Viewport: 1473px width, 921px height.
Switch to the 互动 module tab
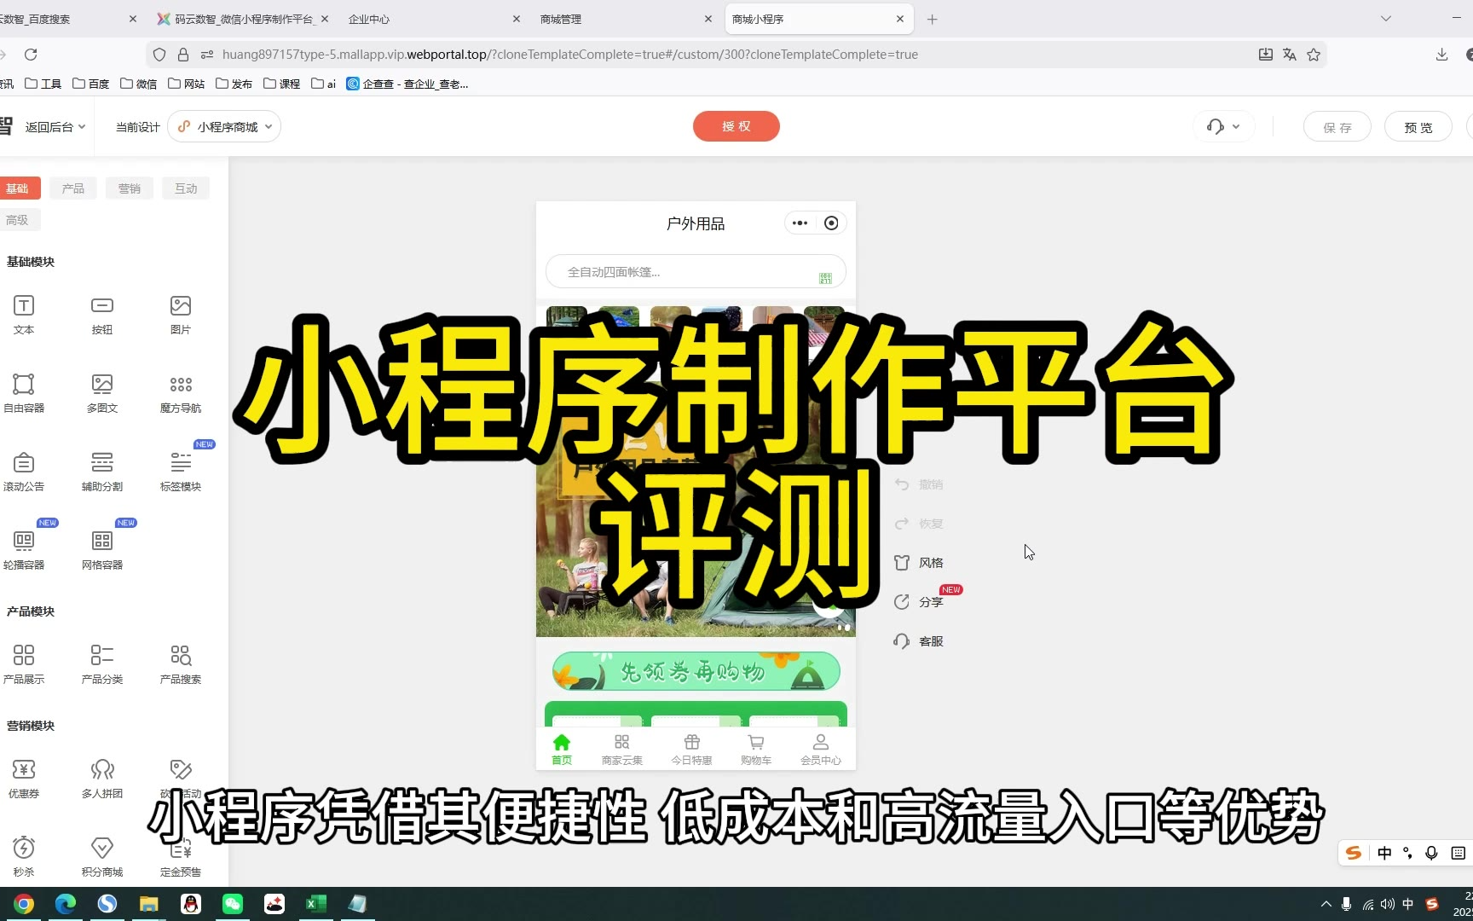186,188
